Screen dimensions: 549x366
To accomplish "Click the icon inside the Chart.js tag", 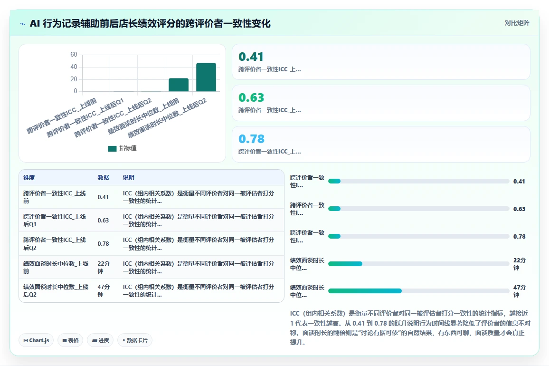I will (26, 340).
